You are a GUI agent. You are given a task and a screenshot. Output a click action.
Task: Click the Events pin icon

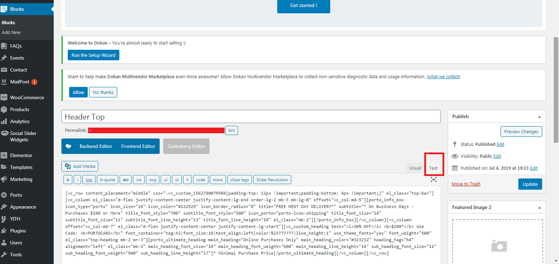(4, 58)
